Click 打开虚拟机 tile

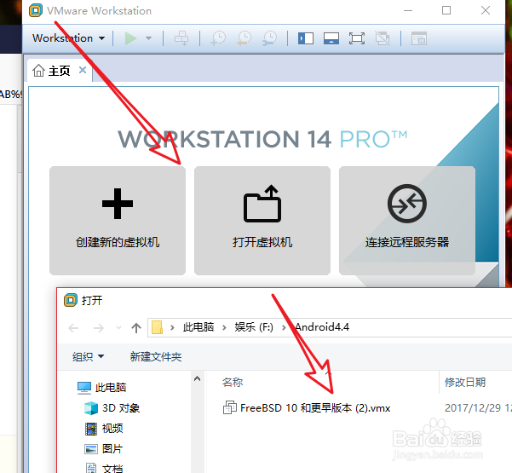point(262,221)
